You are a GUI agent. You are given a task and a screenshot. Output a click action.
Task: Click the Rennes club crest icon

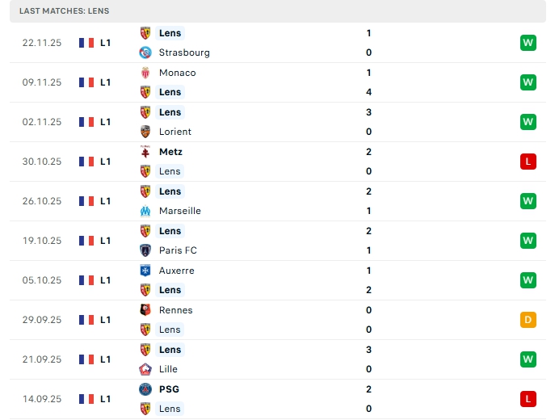point(145,310)
